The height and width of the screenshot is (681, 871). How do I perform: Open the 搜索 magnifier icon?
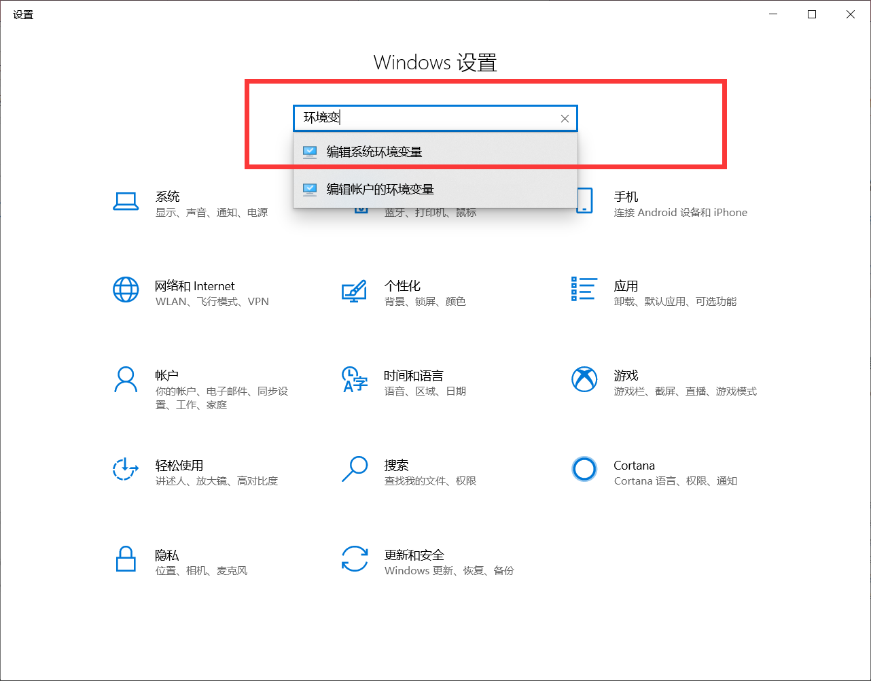(x=354, y=470)
